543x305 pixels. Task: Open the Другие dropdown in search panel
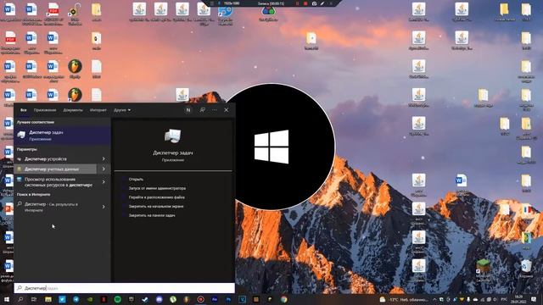point(122,110)
